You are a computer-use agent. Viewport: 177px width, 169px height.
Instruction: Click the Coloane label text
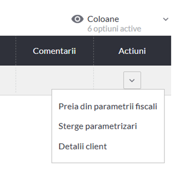coord(103,19)
